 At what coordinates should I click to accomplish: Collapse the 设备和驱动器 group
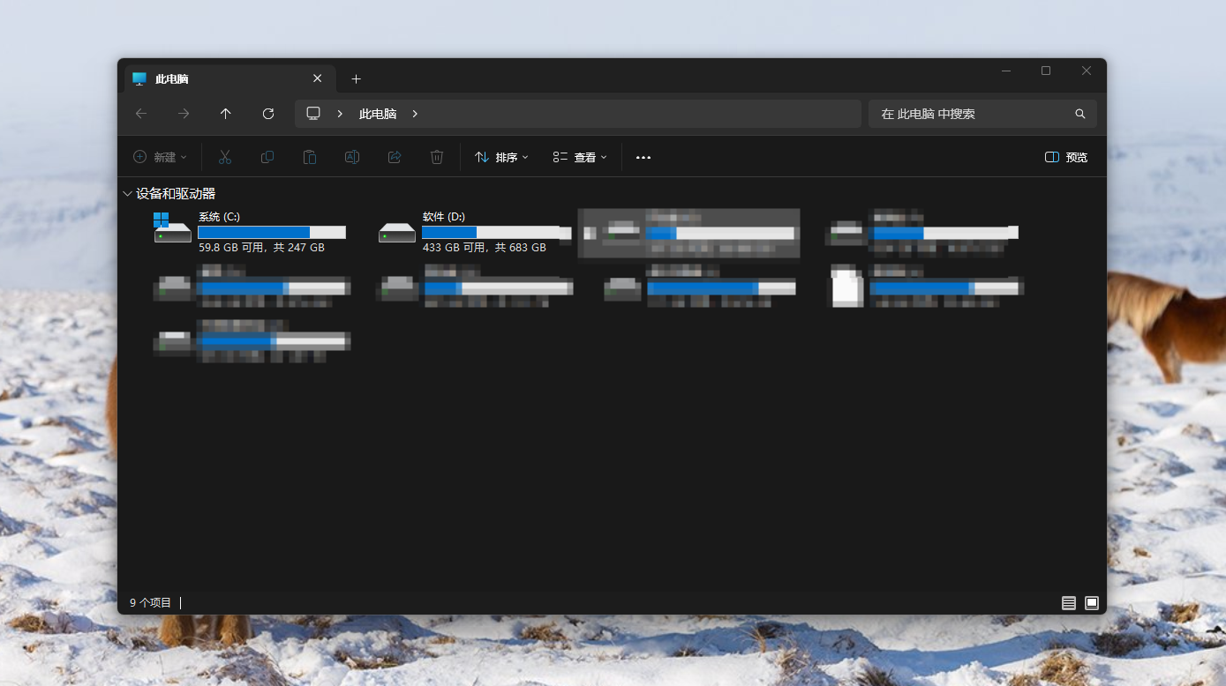click(128, 194)
